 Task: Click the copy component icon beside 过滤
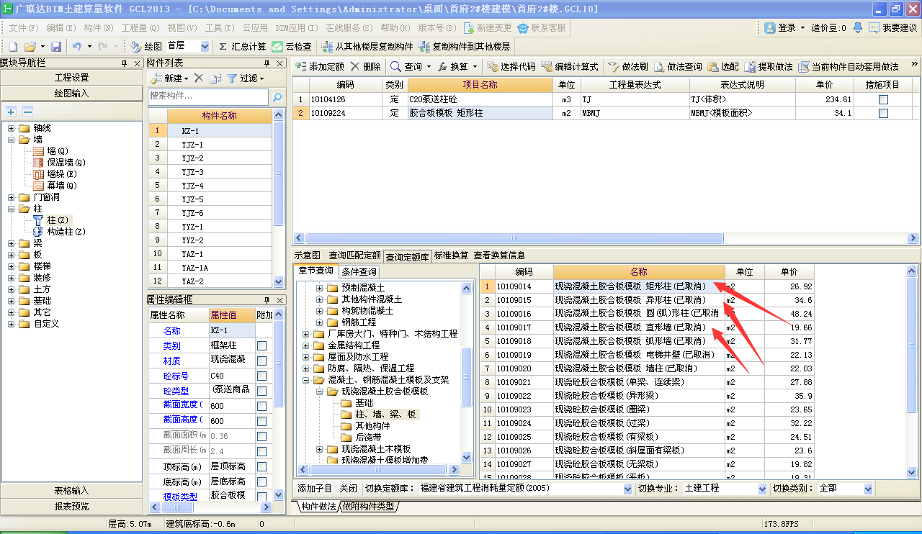215,78
